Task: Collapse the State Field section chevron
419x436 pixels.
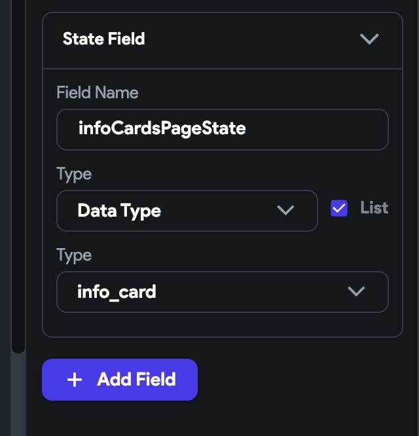Action: (x=369, y=39)
